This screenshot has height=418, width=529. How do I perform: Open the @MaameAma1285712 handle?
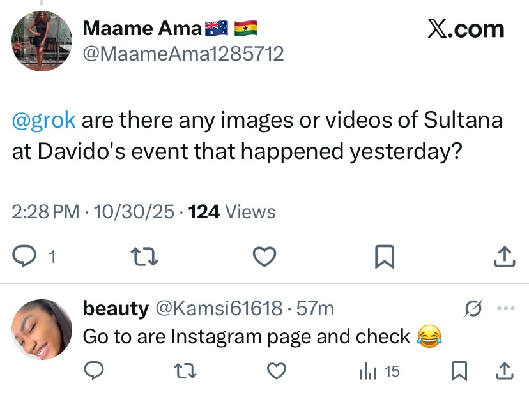pyautogui.click(x=183, y=54)
